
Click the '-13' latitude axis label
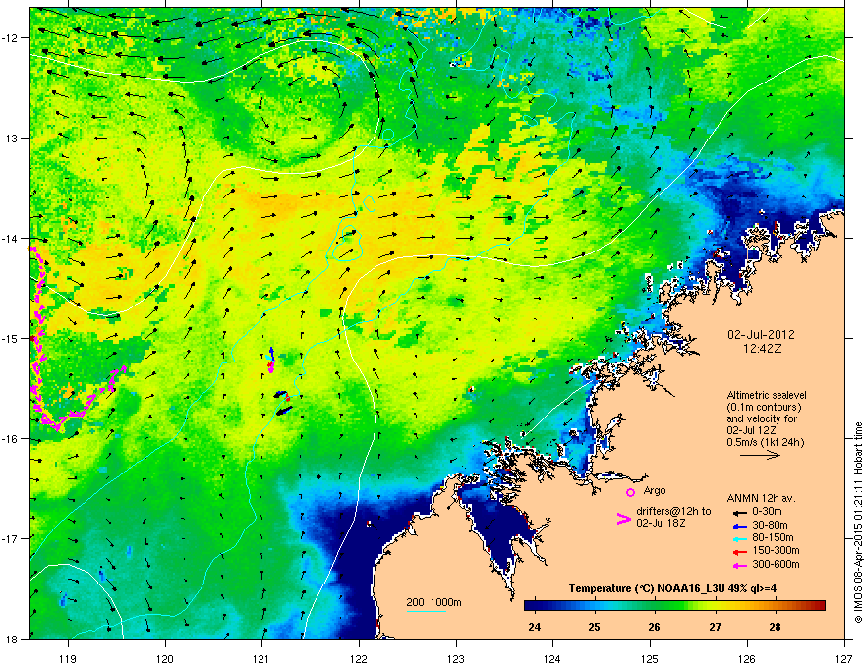click(x=11, y=138)
